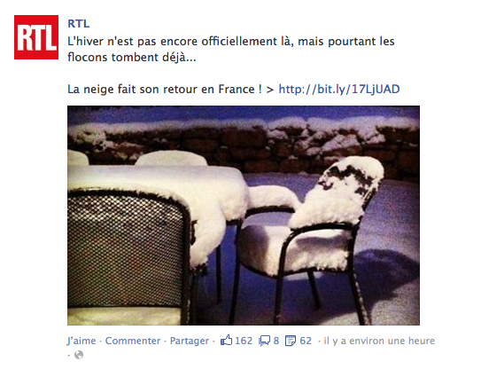Image resolution: width=481 pixels, height=369 pixels.
Task: Click the speech bubble comments icon
Action: coord(265,341)
